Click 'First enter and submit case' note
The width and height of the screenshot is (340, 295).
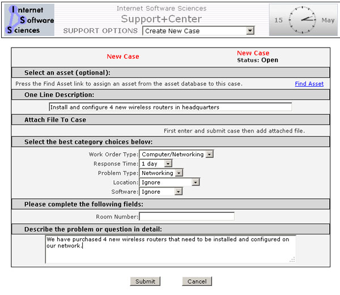tap(234, 131)
